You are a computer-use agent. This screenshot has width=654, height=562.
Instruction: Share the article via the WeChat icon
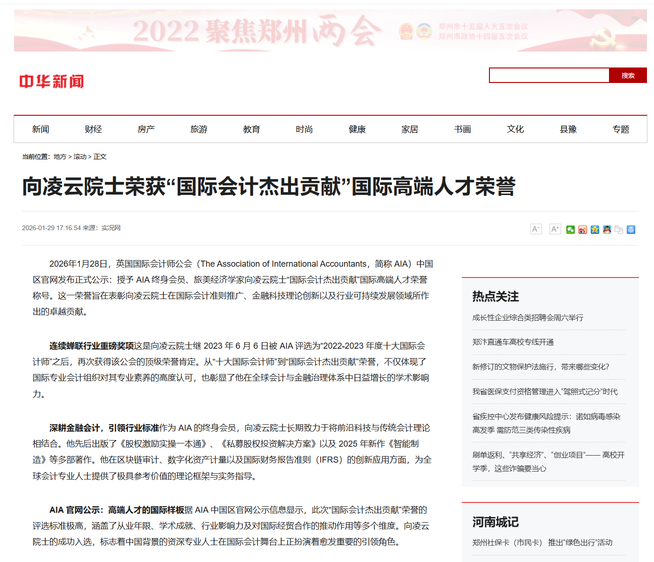[570, 230]
